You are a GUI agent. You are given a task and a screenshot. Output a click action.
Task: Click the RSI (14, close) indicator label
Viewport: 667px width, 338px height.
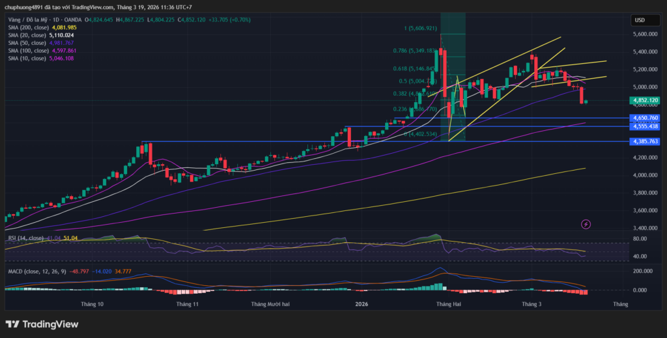(25, 238)
